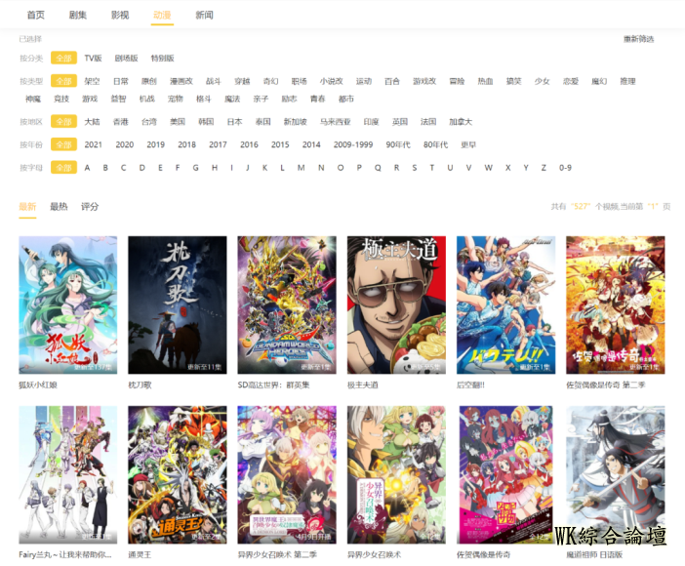Screen dimensions: 685x566
Task: Click the 通灵王 title text link
Action: tap(140, 555)
